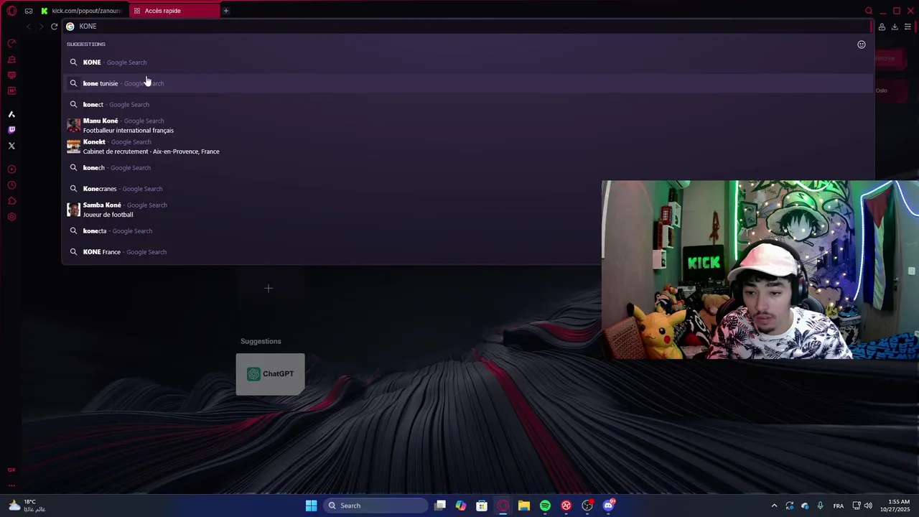Screen dimensions: 919x517
Task: Open the red M-labelled sidebar icon
Action: [x=11, y=91]
